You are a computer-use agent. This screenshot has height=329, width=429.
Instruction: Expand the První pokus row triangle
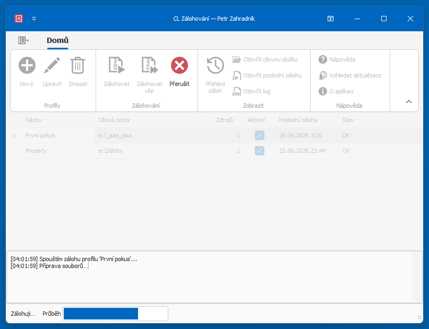pos(14,135)
